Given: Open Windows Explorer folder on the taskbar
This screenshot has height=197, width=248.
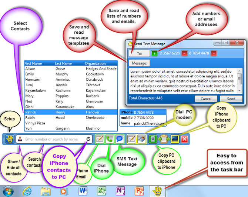Looking at the screenshot, I should tap(46, 191).
